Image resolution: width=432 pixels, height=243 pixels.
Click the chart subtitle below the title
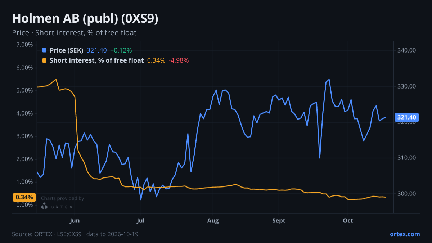74,33
